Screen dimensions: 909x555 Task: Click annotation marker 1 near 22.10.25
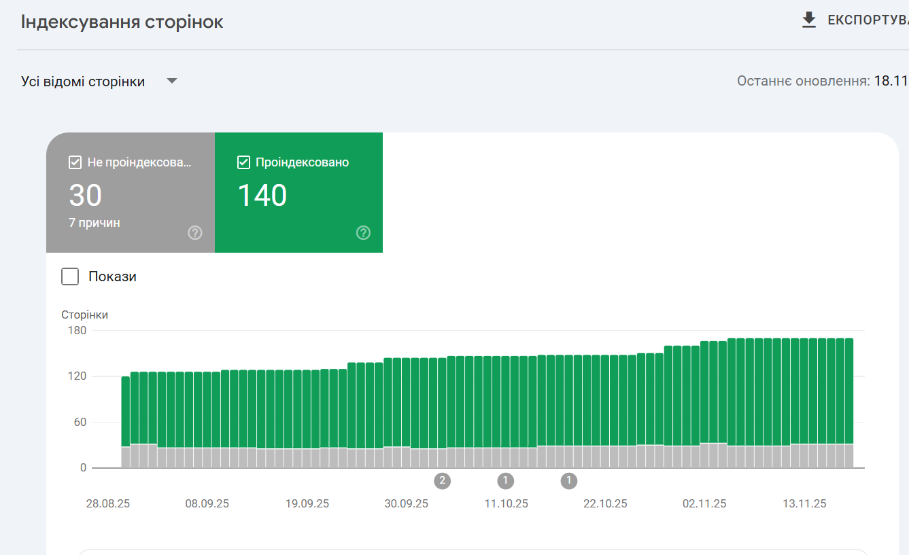[x=569, y=481]
